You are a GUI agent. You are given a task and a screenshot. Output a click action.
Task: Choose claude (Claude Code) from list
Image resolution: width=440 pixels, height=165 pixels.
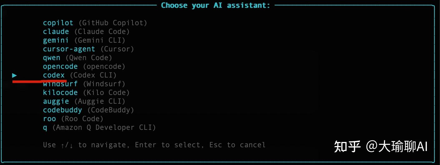click(56, 32)
